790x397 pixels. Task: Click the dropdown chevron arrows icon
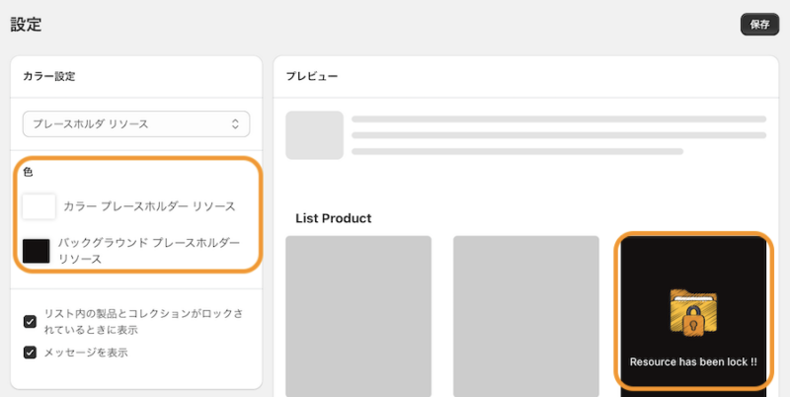click(235, 123)
